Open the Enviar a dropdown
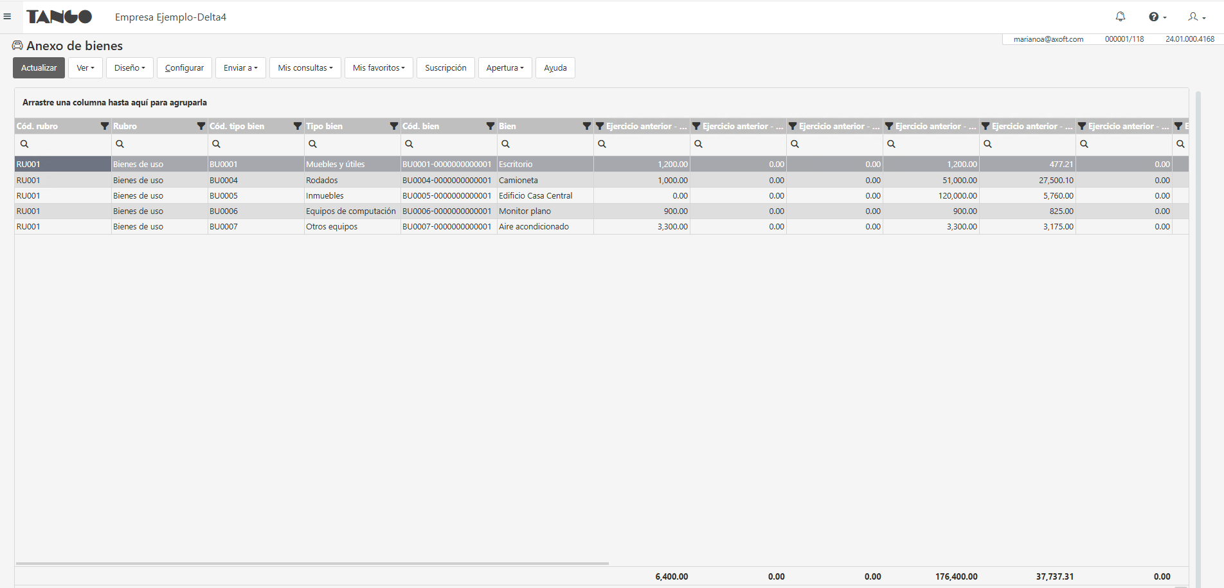Viewport: 1224px width, 588px height. tap(240, 68)
